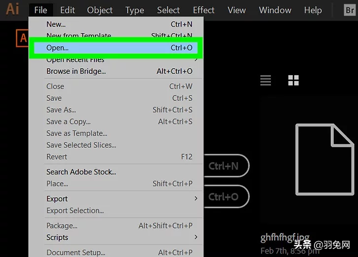Open the File menu

tap(40, 10)
